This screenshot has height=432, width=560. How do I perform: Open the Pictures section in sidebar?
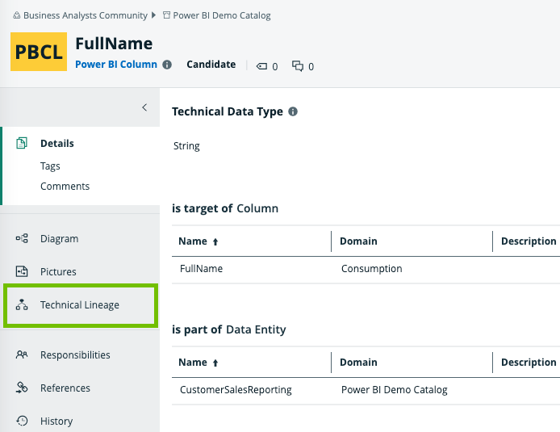click(58, 271)
